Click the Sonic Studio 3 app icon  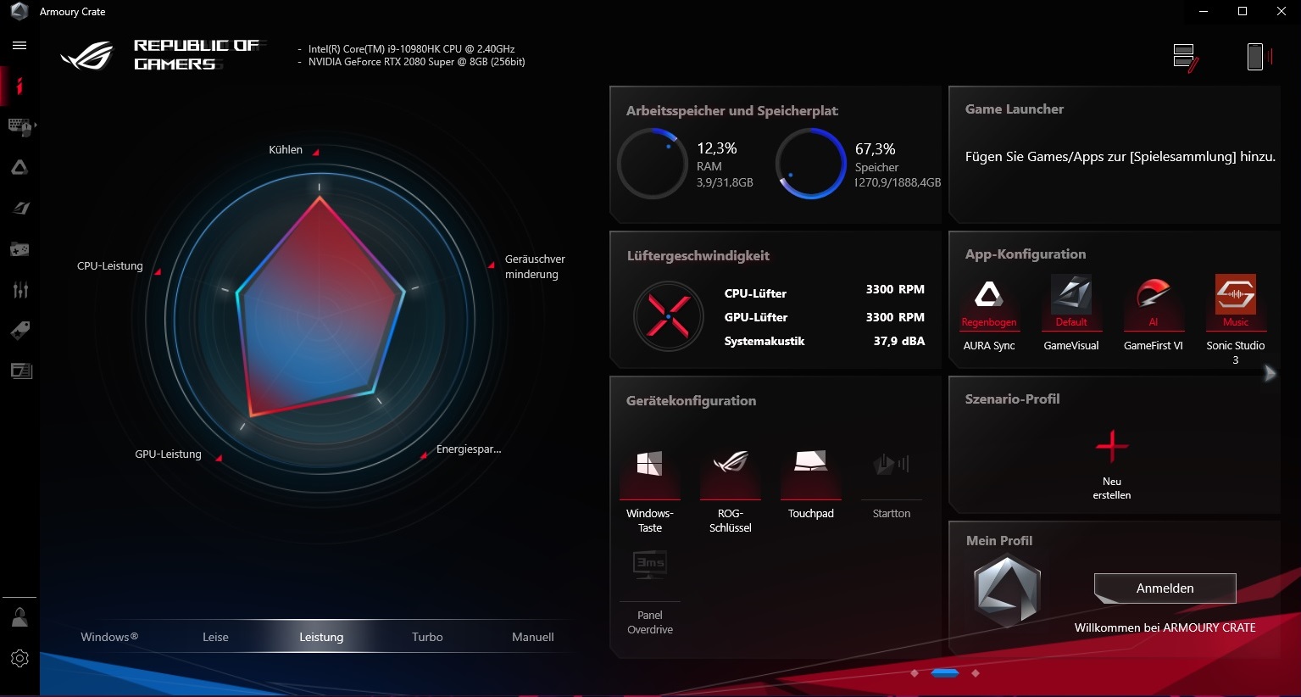click(x=1236, y=294)
